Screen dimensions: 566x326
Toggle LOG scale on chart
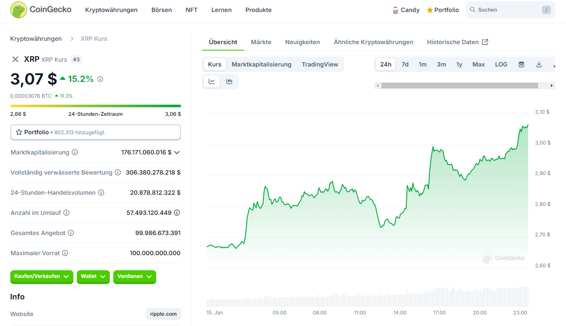point(501,64)
